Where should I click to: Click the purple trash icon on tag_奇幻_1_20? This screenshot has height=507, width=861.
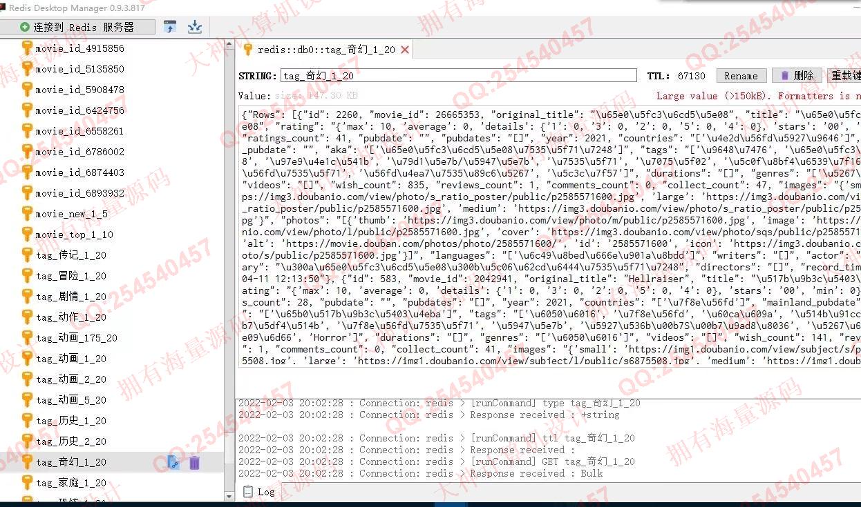[x=195, y=463]
